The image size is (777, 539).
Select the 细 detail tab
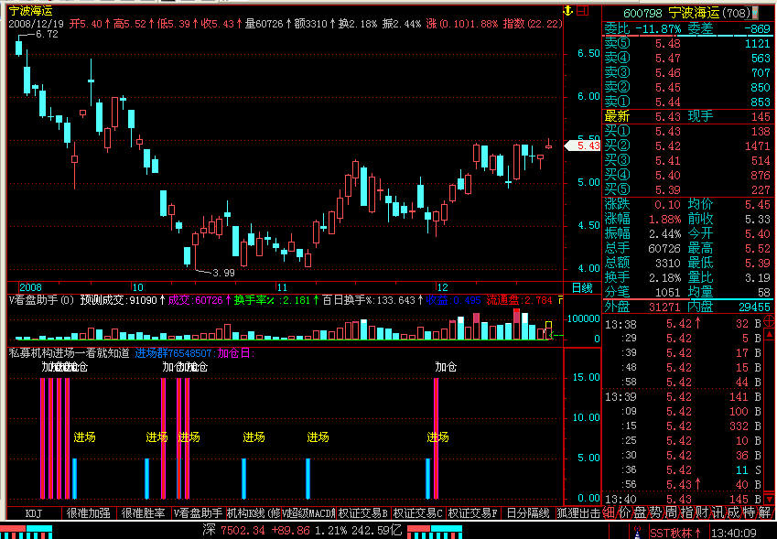(610, 512)
